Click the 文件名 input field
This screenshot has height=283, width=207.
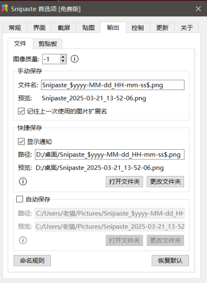113,85
